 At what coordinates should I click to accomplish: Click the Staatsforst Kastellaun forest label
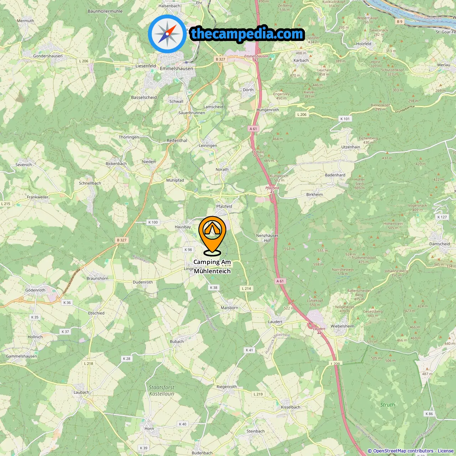pos(162,390)
